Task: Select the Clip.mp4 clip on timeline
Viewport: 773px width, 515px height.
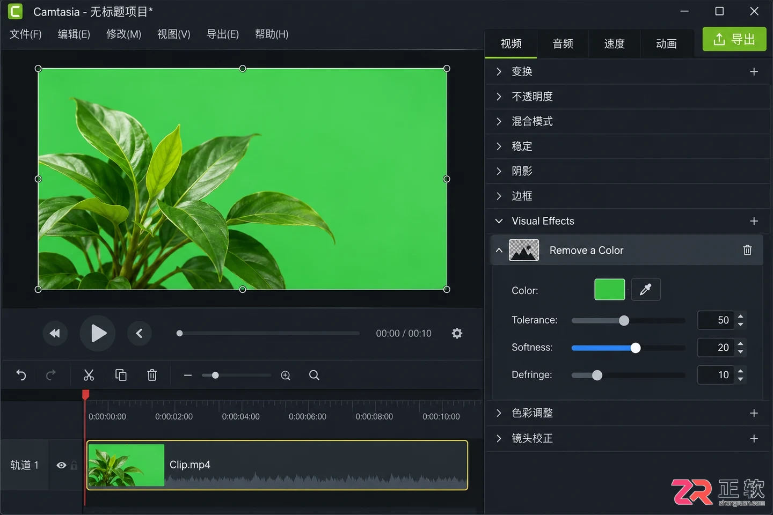Action: [277, 465]
